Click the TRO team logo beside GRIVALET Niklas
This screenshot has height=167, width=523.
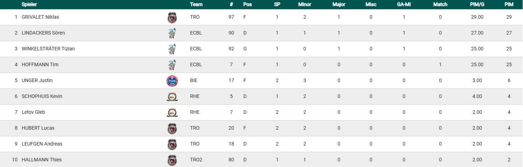[x=172, y=17]
